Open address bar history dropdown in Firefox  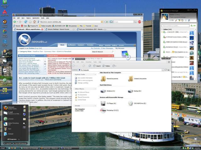pos(104,22)
